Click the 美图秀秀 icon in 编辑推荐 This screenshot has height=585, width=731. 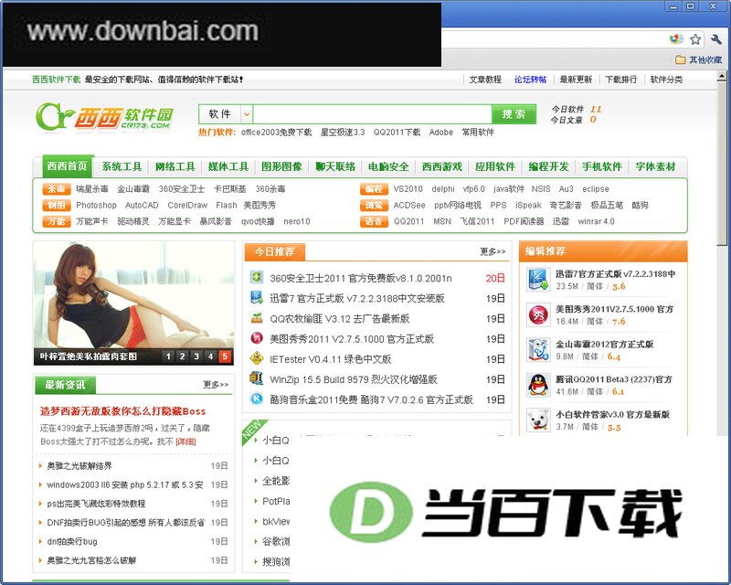click(538, 314)
